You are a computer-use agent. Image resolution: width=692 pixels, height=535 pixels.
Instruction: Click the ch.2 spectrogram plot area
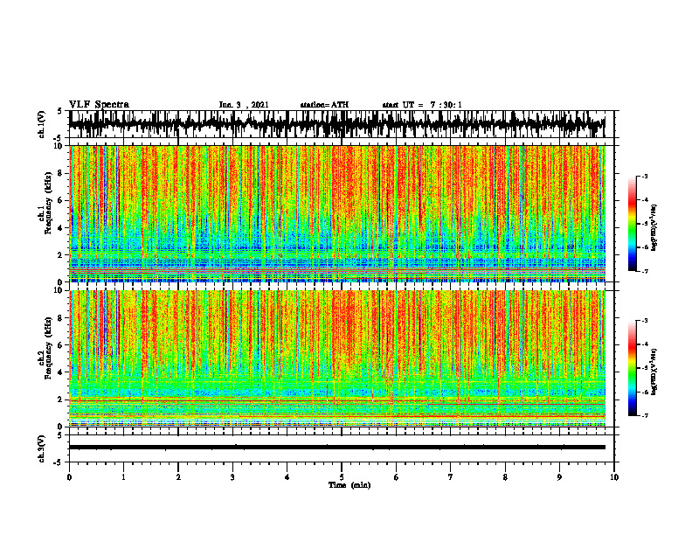[337, 358]
